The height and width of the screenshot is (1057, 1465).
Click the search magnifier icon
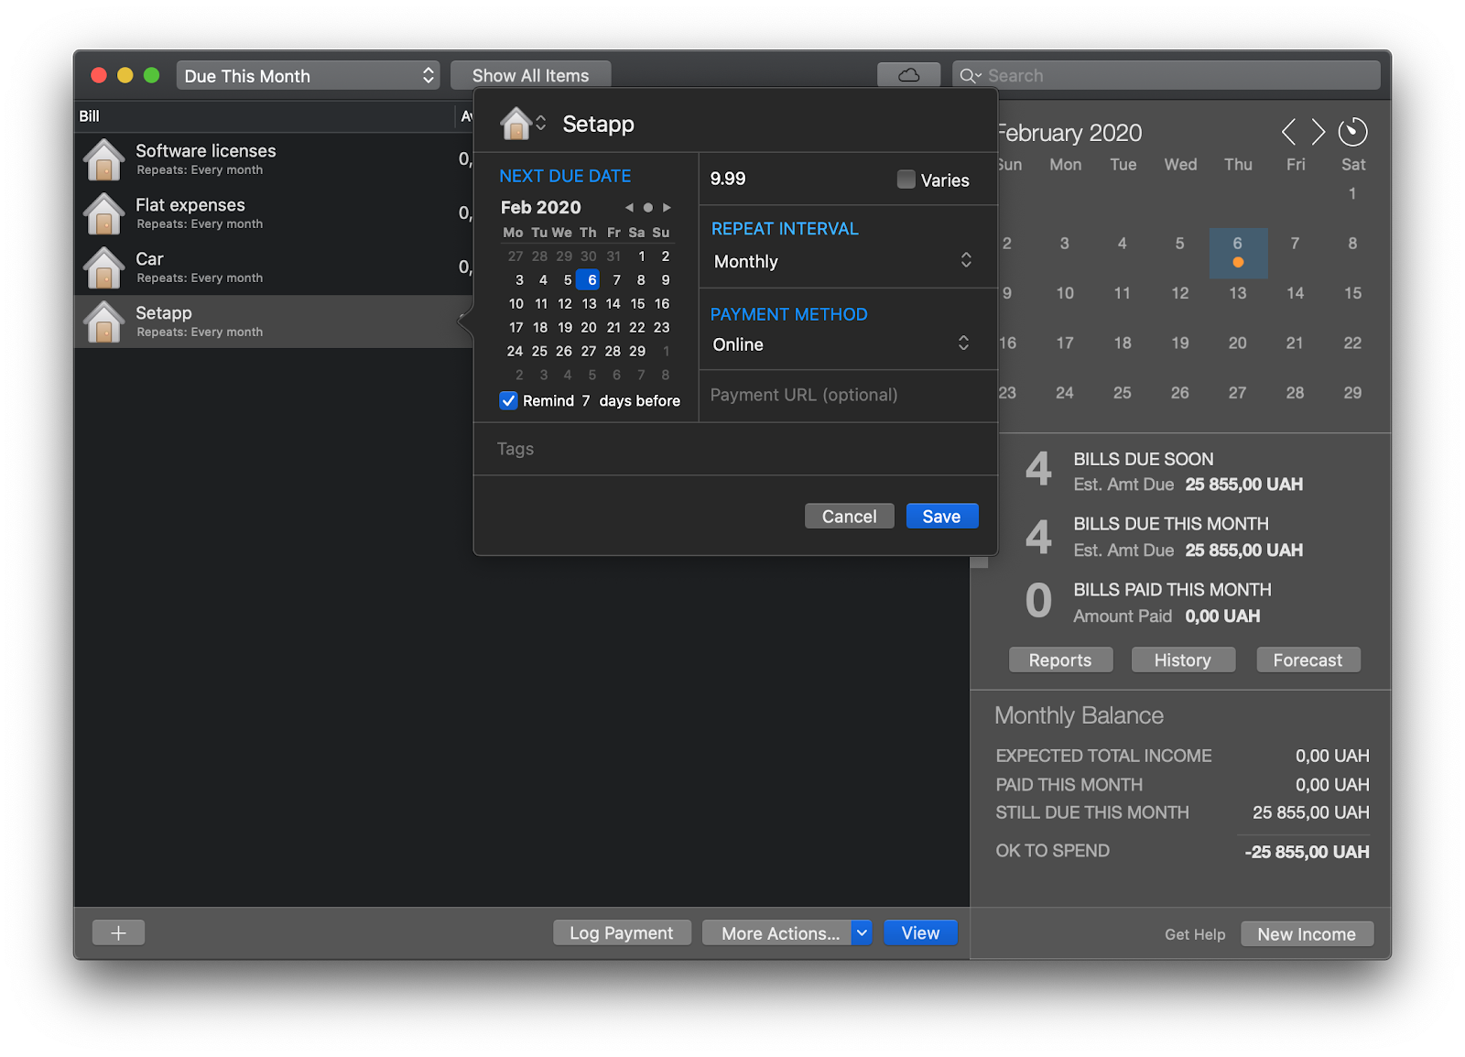point(969,76)
